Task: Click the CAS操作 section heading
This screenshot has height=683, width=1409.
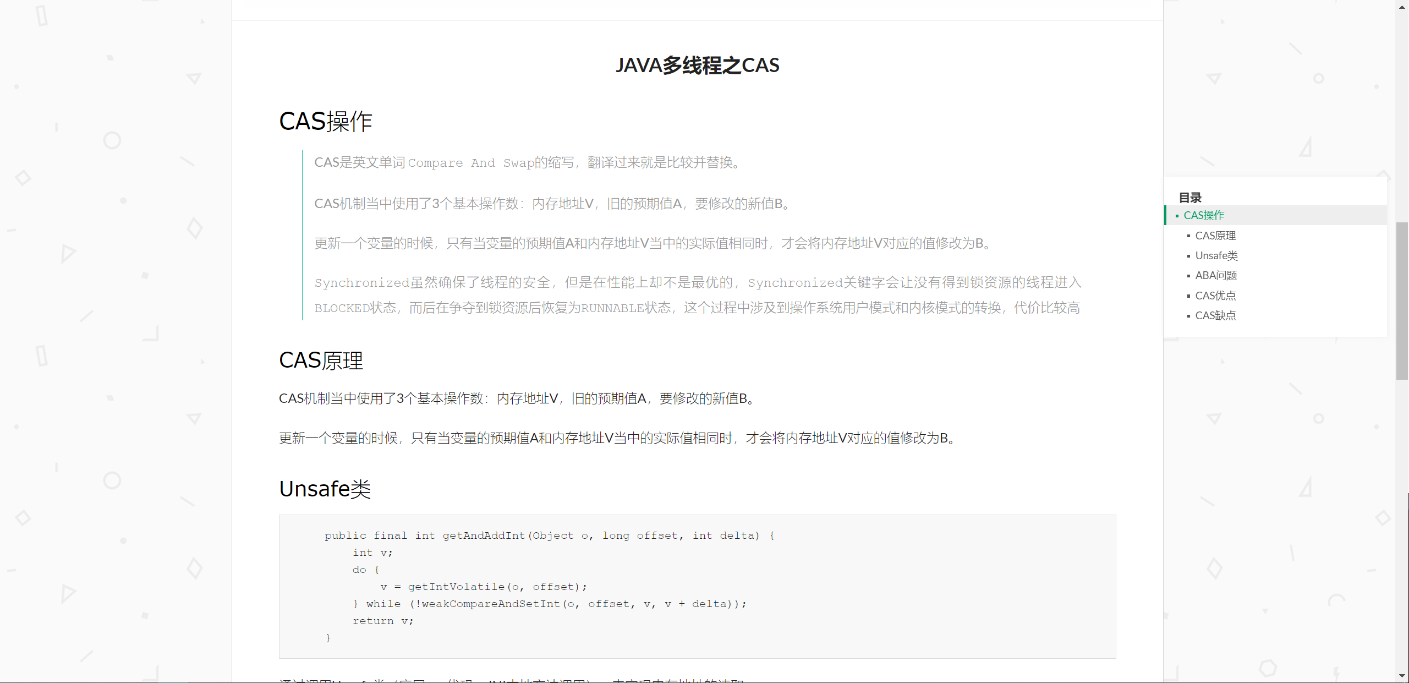Action: [x=326, y=122]
